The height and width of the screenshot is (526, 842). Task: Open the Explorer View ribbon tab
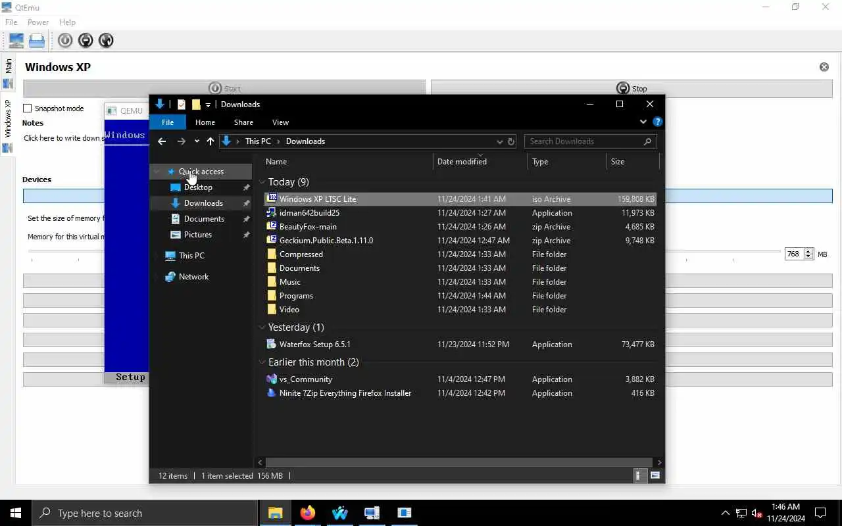[x=280, y=122]
